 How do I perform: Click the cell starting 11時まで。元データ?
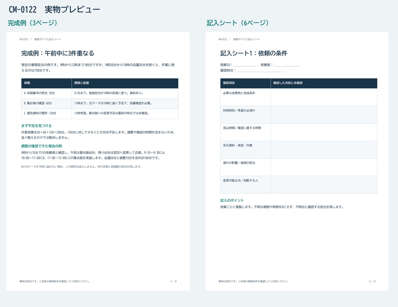[125, 103]
